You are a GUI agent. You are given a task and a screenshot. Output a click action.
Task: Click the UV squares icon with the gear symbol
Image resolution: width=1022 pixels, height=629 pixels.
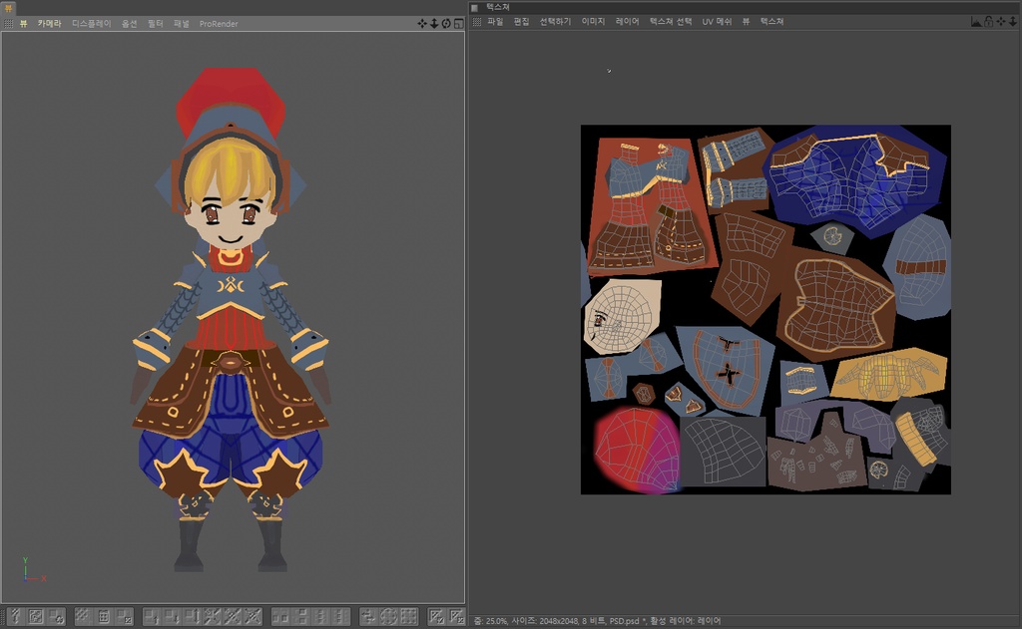[56, 616]
